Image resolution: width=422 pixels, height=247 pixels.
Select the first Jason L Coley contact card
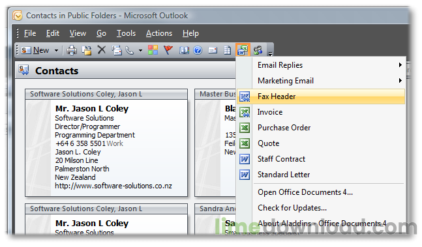[x=106, y=143]
